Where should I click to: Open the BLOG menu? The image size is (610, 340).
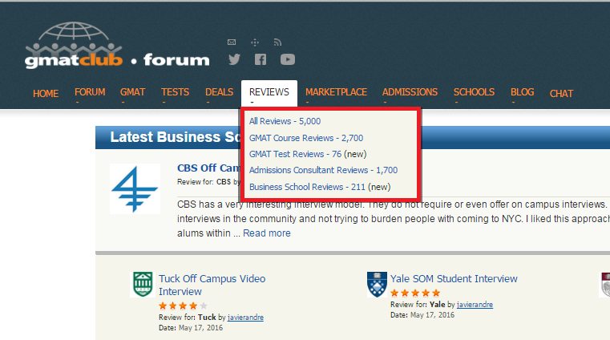tap(522, 92)
